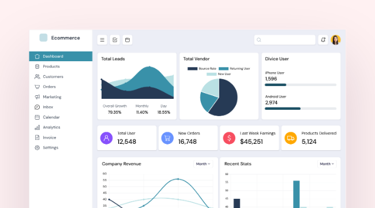Image resolution: width=375 pixels, height=208 pixels.
Task: Toggle Returning User legend swatch
Action: pos(223,69)
